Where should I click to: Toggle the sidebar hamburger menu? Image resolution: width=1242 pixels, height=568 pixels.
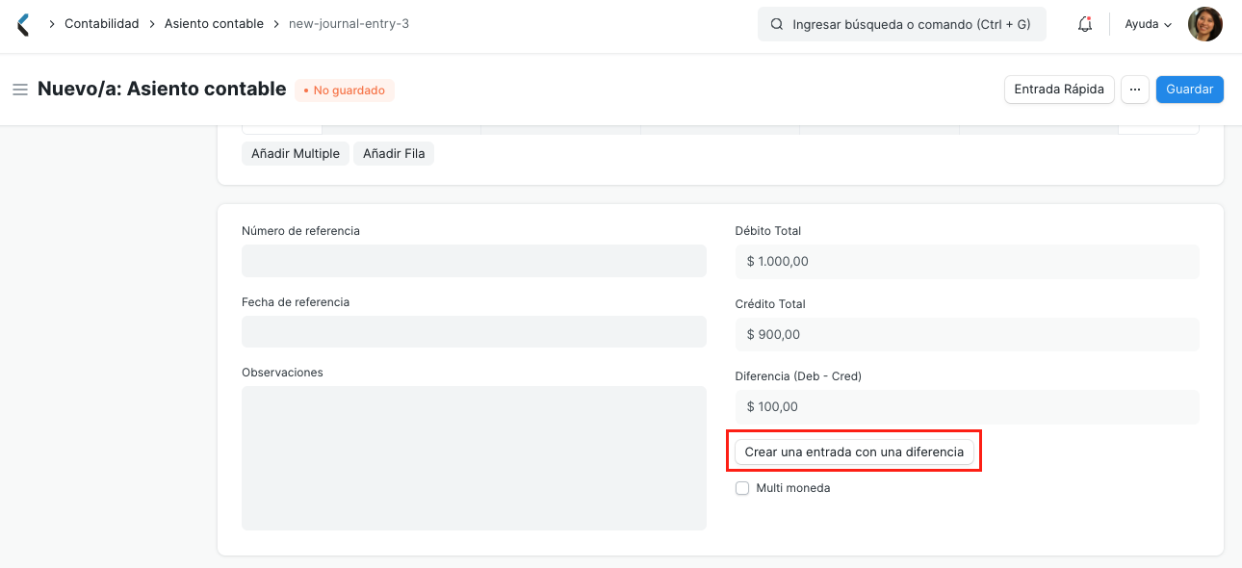pyautogui.click(x=19, y=90)
